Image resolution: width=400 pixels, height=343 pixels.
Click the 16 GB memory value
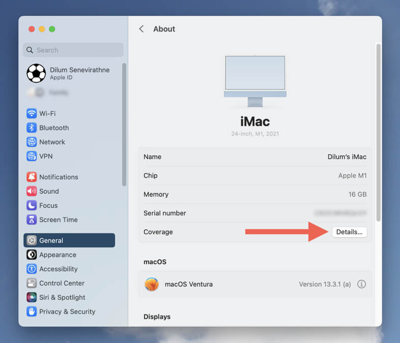tap(357, 195)
